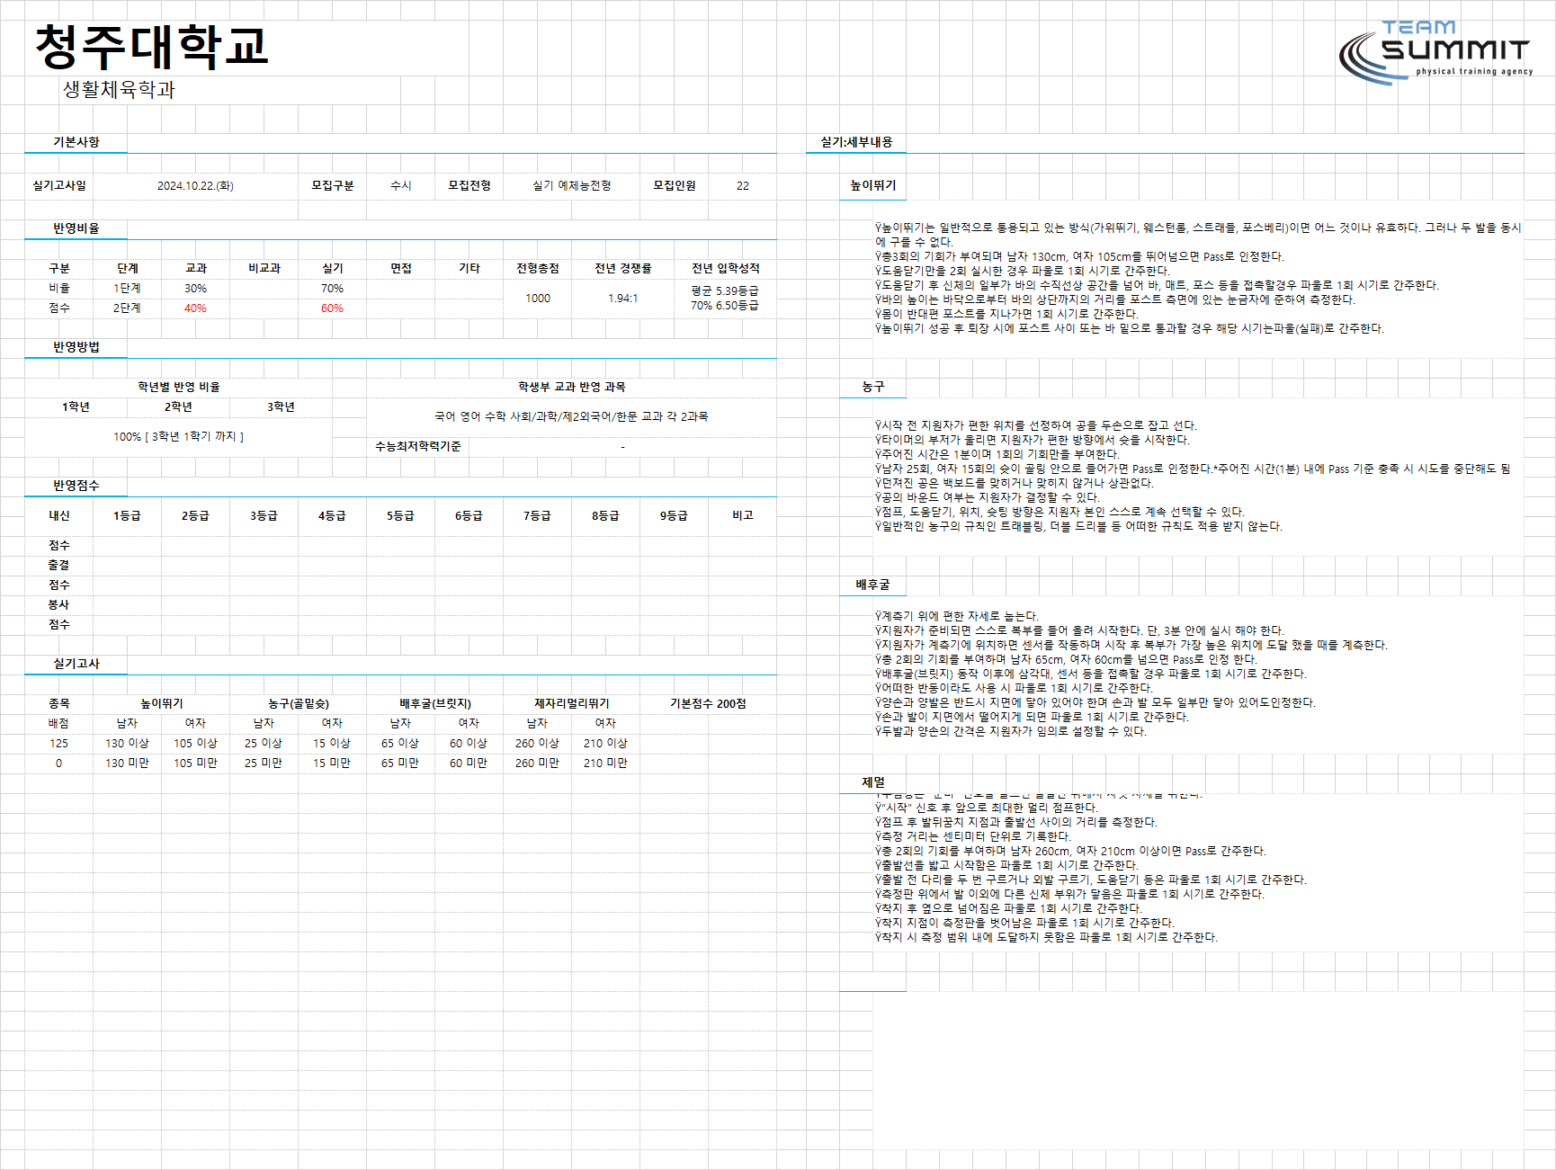Click the 실기:세부내용 section header
The image size is (1556, 1170).
pos(856,142)
